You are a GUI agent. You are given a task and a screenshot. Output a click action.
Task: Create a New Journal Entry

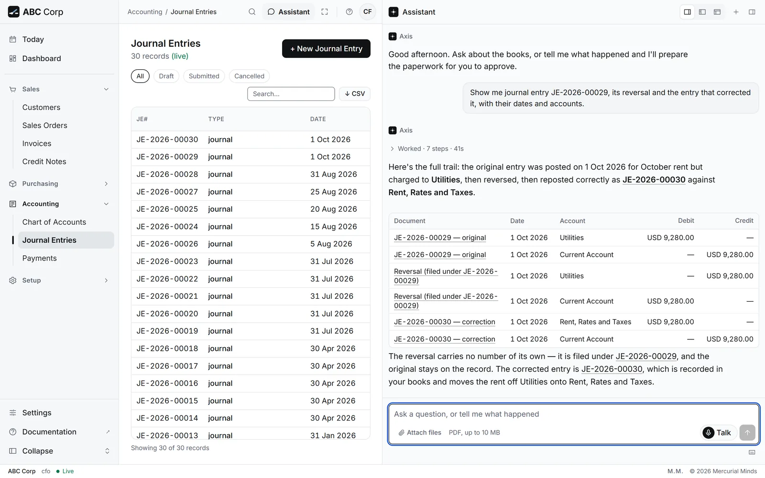tap(326, 48)
